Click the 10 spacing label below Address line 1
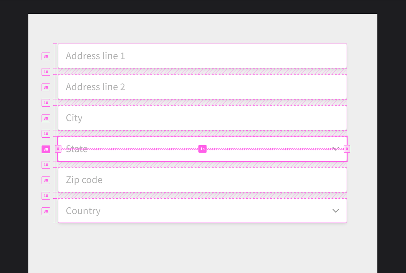406x273 pixels. (x=46, y=72)
